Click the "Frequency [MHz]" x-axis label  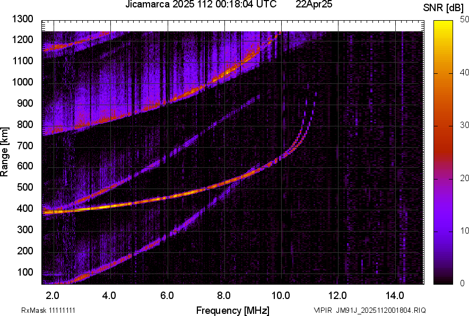(x=233, y=310)
